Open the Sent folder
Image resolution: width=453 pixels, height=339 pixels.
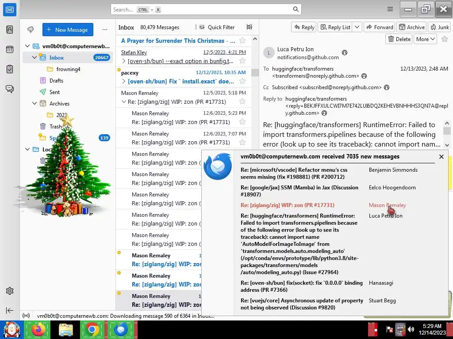tap(68, 92)
